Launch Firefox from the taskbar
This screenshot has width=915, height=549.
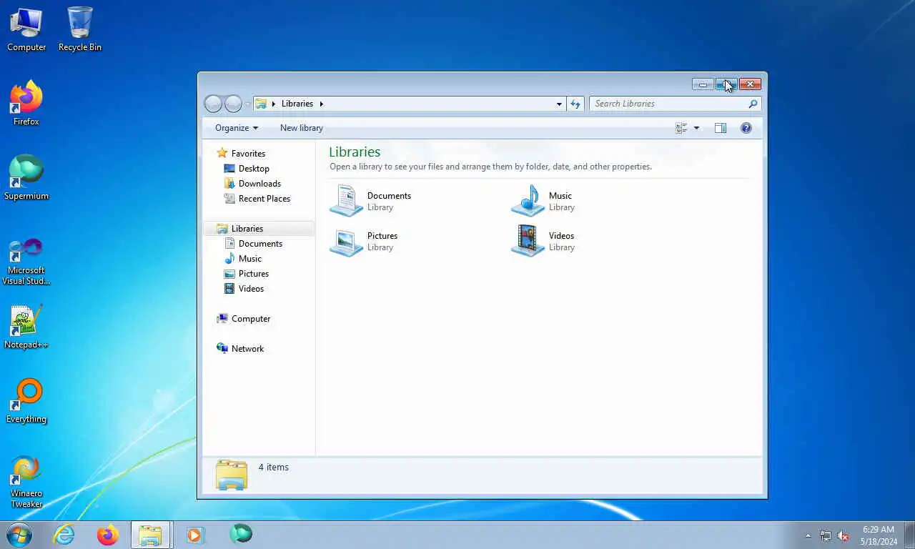(x=108, y=535)
